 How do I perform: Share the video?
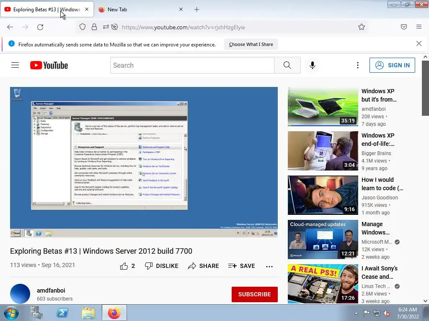tap(203, 266)
